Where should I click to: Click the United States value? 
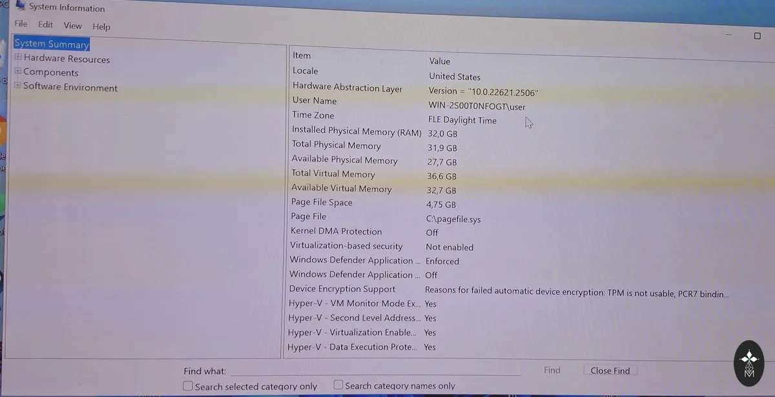point(455,76)
